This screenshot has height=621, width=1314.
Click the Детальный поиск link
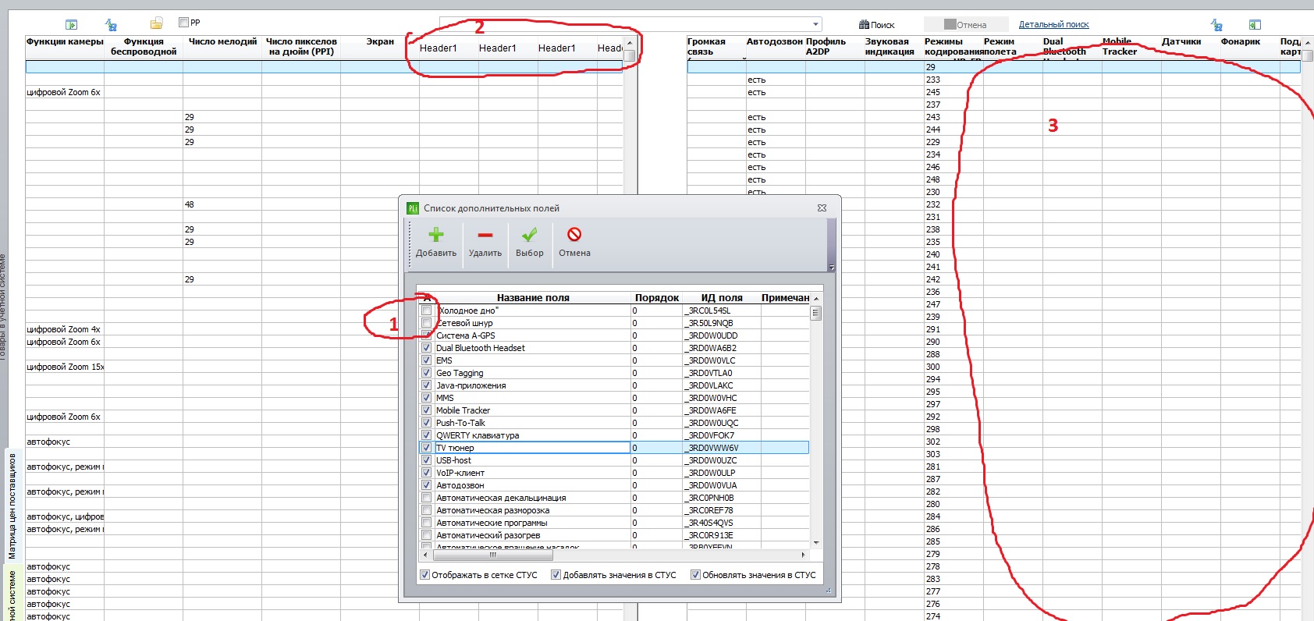[x=1053, y=25]
